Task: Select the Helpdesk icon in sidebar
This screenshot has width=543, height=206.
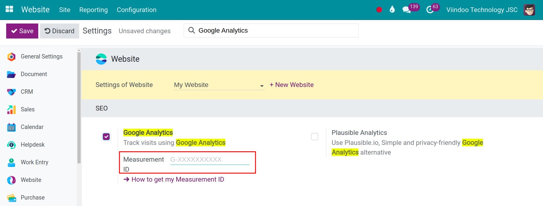Action: [11, 145]
